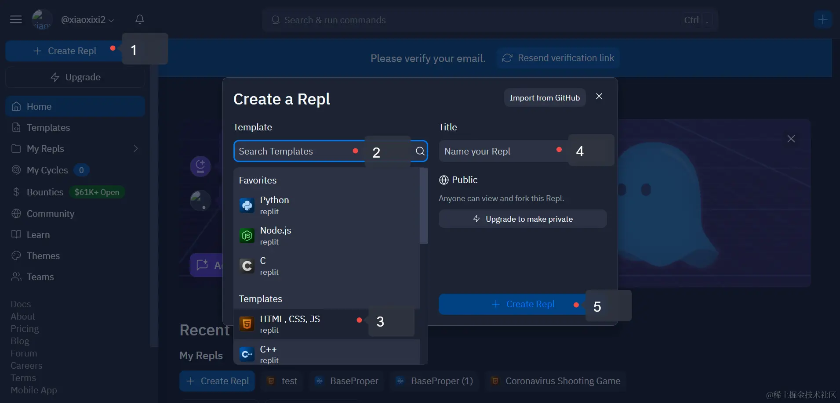
Task: Open Learn in the sidebar
Action: click(x=75, y=235)
